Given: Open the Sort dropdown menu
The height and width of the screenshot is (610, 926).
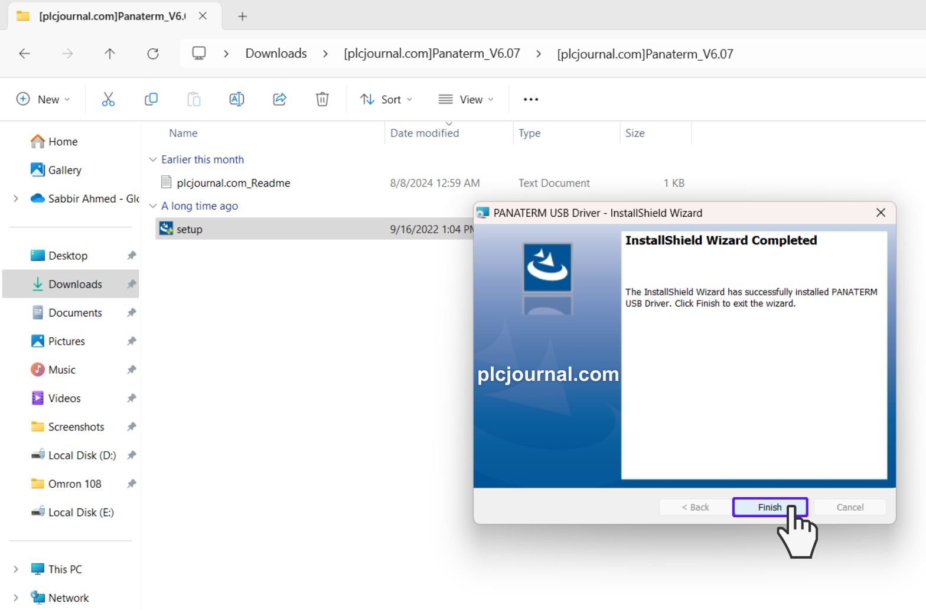Looking at the screenshot, I should coord(386,99).
